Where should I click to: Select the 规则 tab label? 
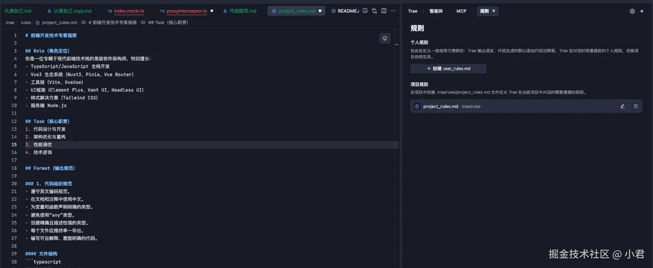click(x=484, y=11)
